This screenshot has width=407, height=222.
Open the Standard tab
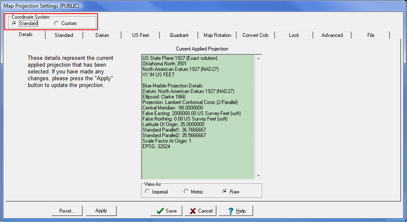click(x=64, y=35)
